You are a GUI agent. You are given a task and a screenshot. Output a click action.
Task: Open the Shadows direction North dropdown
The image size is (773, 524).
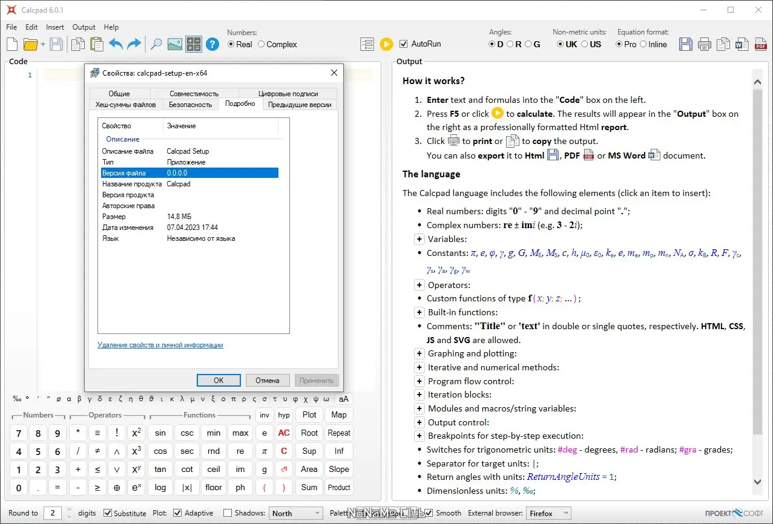pyautogui.click(x=295, y=513)
